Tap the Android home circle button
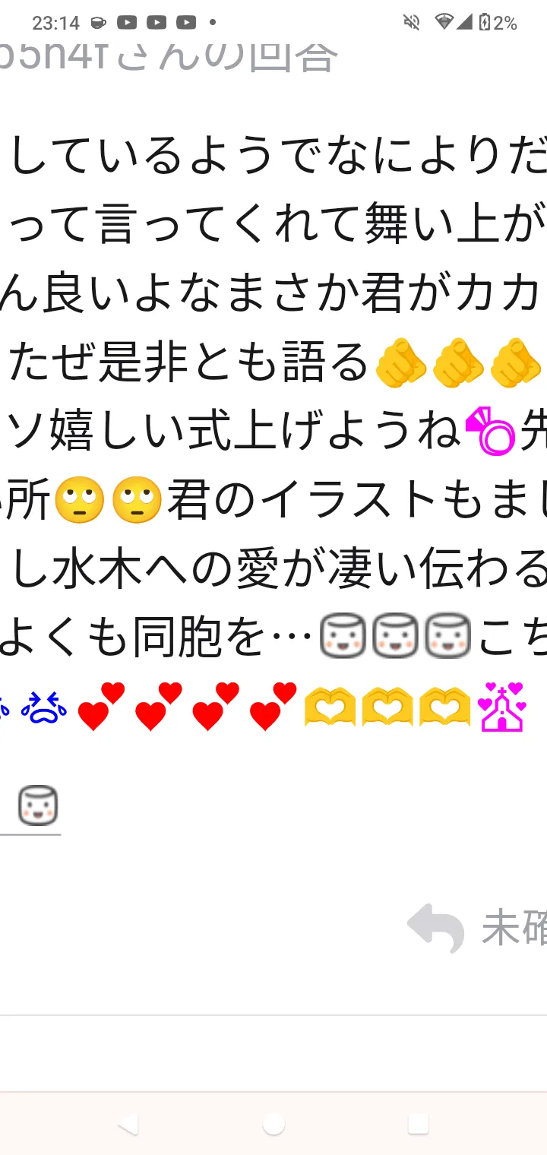Image resolution: width=547 pixels, height=1155 pixels. [x=273, y=1124]
